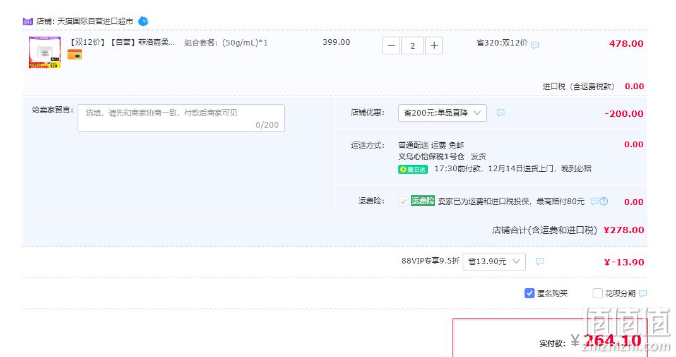Click the green 运费险 label badge
This screenshot has width=676, height=357.
click(x=422, y=201)
